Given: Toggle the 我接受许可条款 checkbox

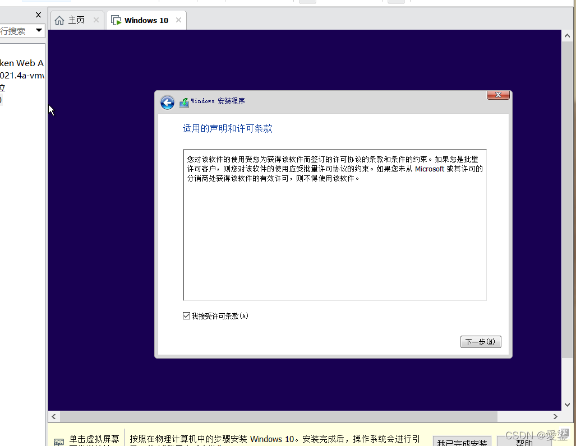Looking at the screenshot, I should pos(186,315).
